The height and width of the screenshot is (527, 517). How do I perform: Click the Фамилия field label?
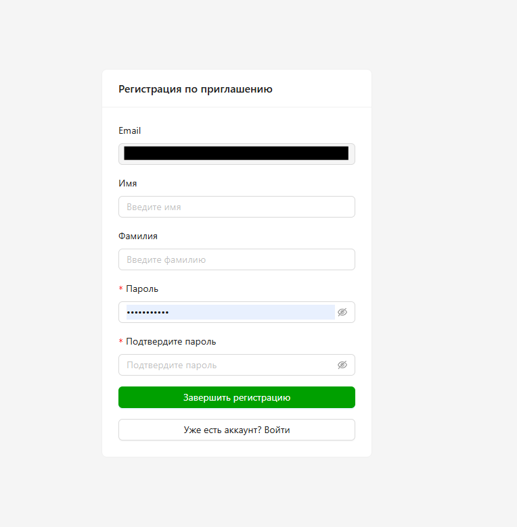tap(138, 236)
